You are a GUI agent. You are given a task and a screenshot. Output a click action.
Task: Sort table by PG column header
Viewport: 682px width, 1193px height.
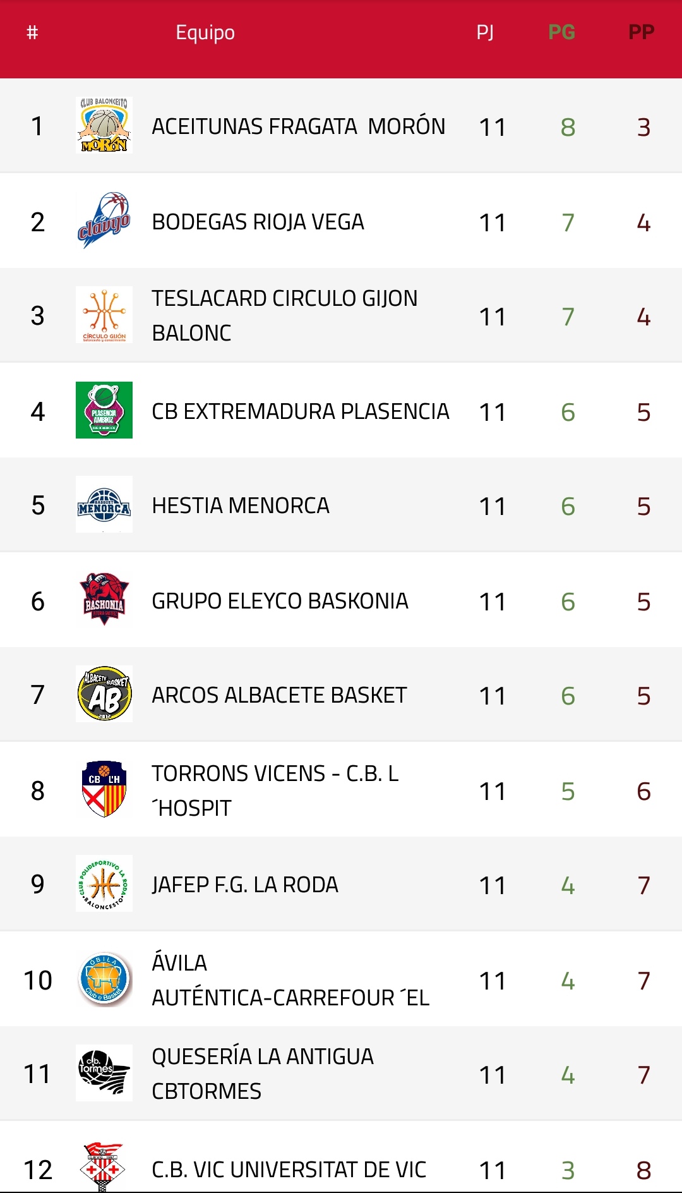point(561,32)
